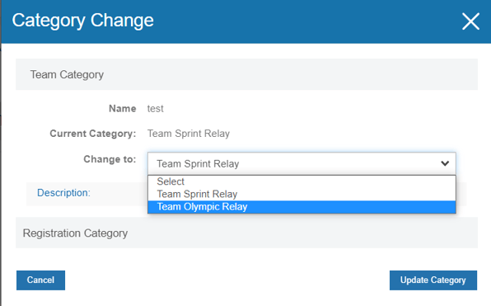Click the Registration Category section header
Image resolution: width=491 pixels, height=306 pixels.
coord(246,233)
